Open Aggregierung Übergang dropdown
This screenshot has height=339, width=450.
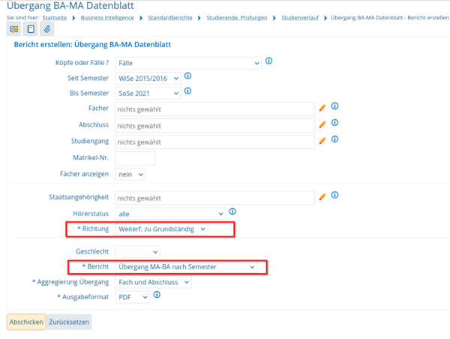(153, 282)
